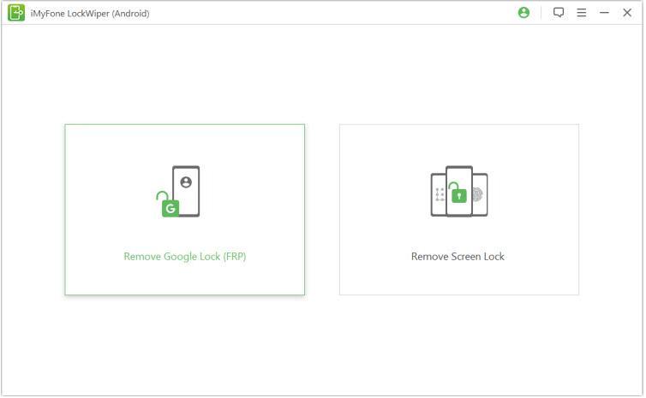Choose the Remove Screen Lock card
The image size is (646, 398).
click(x=460, y=210)
